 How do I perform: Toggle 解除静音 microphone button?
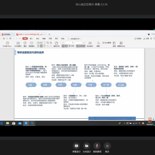[97, 148]
